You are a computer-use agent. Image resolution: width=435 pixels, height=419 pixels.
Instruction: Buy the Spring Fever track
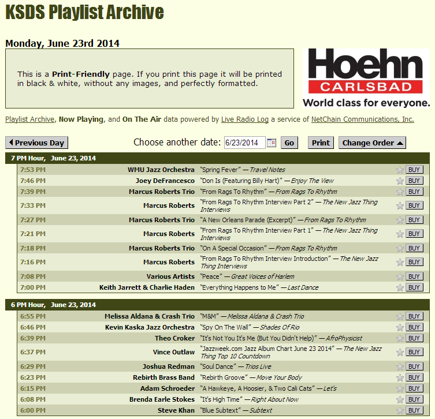(414, 170)
